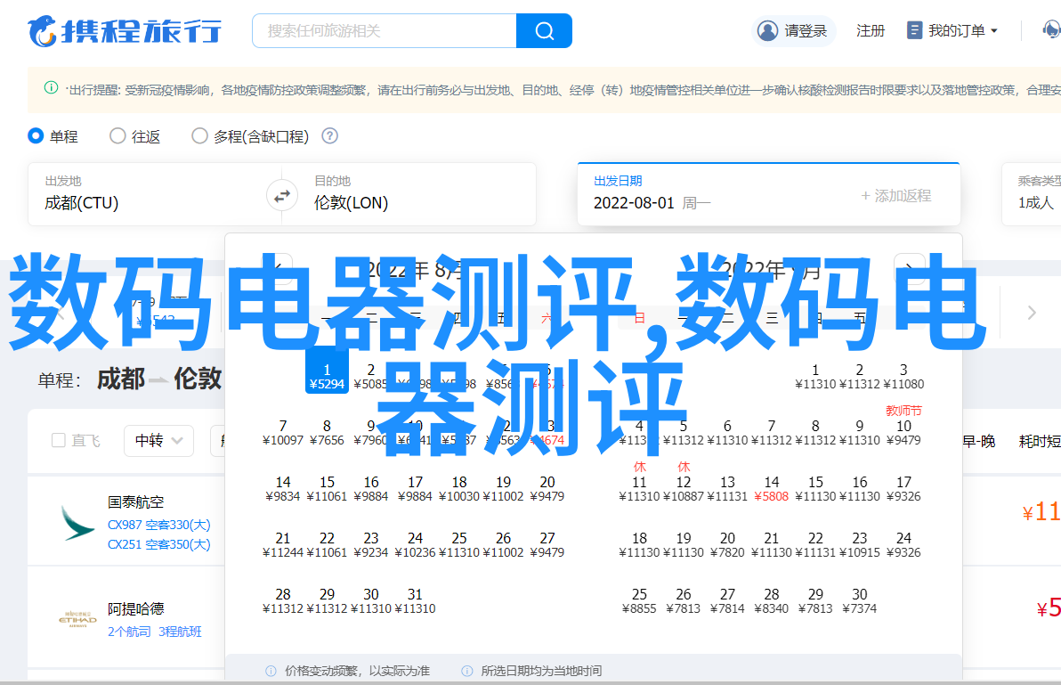Select August 24 priced ¥10236
1061x685 pixels.
pyautogui.click(x=415, y=545)
